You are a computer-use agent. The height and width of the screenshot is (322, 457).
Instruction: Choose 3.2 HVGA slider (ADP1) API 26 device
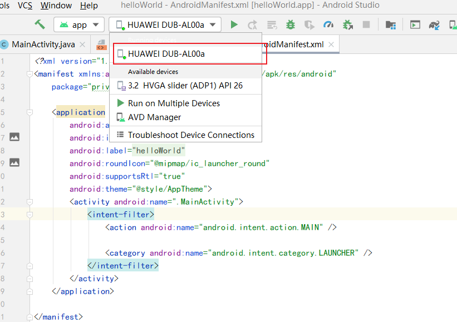(186, 86)
